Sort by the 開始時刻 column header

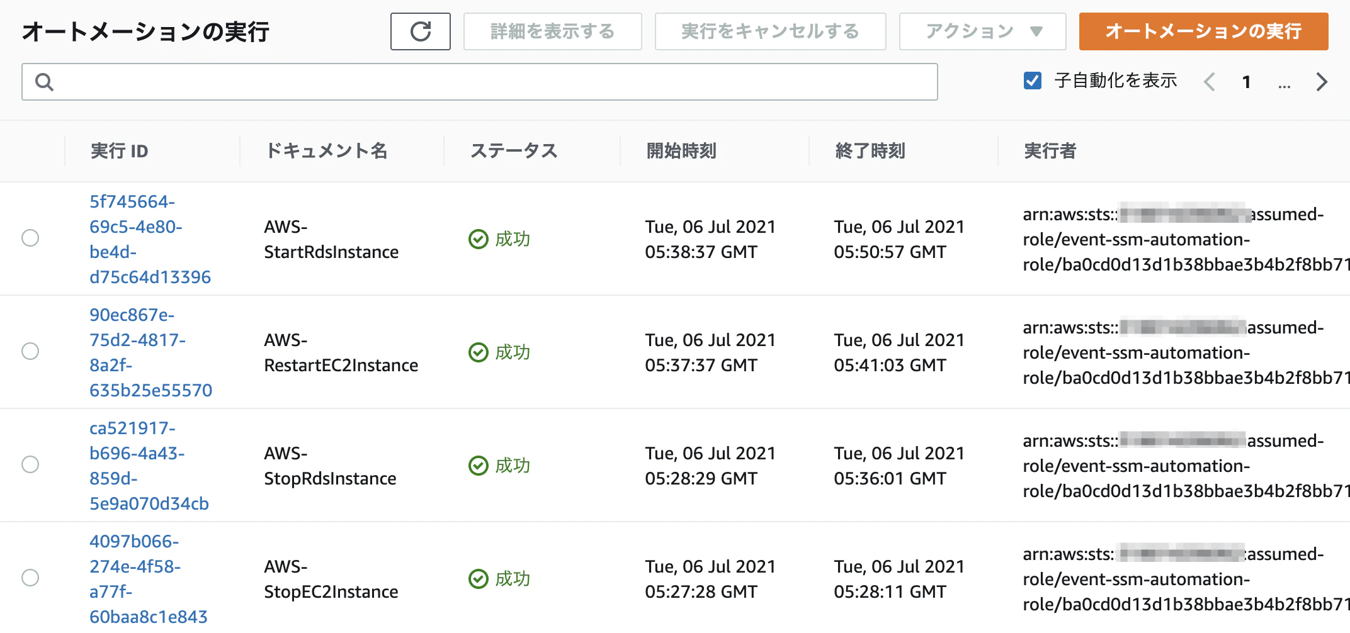(x=681, y=151)
